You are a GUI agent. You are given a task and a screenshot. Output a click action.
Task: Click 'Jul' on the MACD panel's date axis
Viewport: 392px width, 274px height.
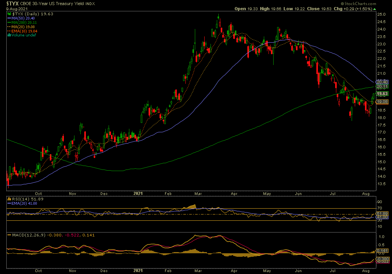tap(332, 271)
